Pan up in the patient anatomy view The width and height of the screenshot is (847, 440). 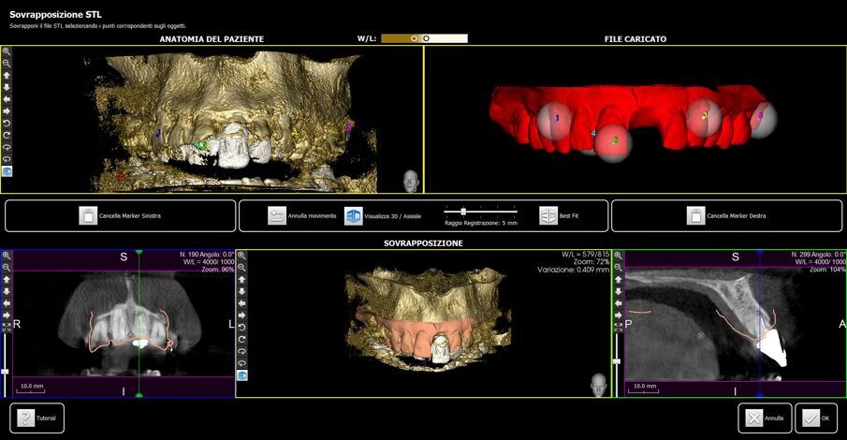[x=7, y=75]
